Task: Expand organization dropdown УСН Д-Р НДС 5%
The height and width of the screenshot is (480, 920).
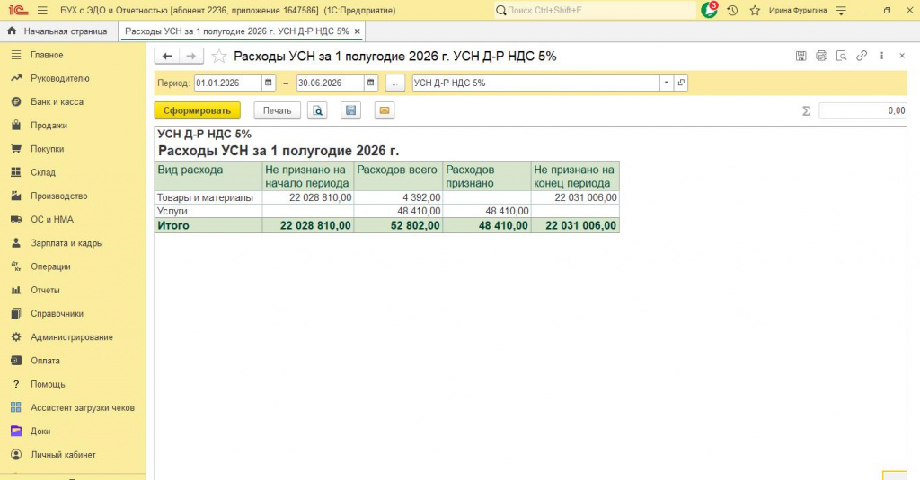Action: tap(666, 83)
